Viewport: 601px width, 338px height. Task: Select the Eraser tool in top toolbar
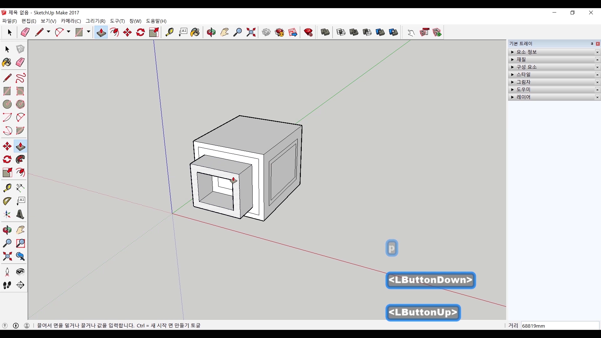click(25, 32)
